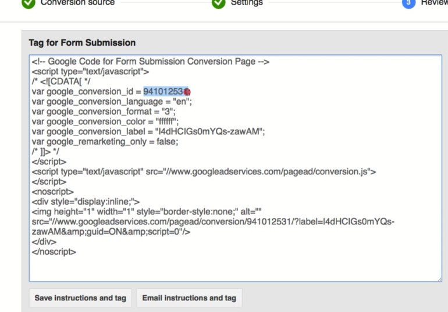Click the green checkmark beside Conversion source
Viewport: 448px width, 312px height.
(x=28, y=3)
